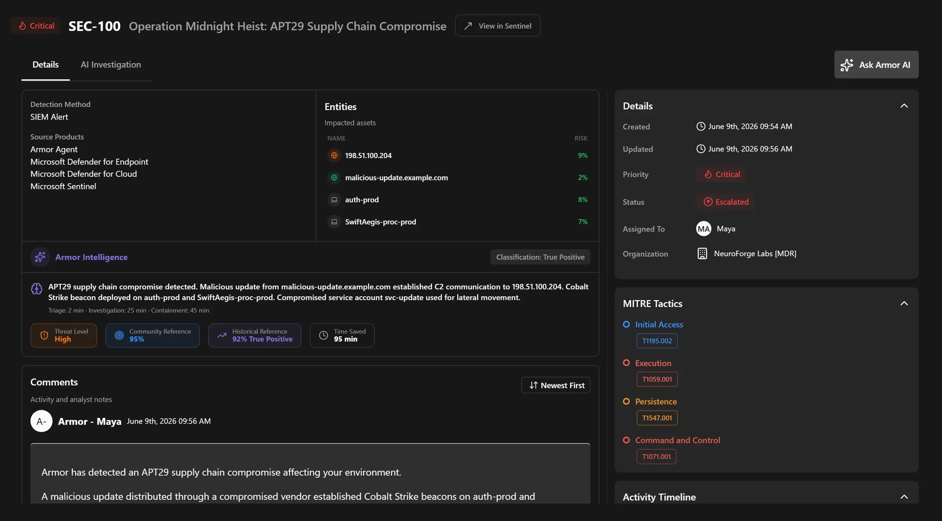The height and width of the screenshot is (521, 942).
Task: Open technique tag T1195.002
Action: [657, 341]
